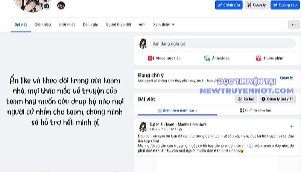The height and width of the screenshot is (172, 301).
Task: Click the Quảng cáo button
Action: (285, 5)
